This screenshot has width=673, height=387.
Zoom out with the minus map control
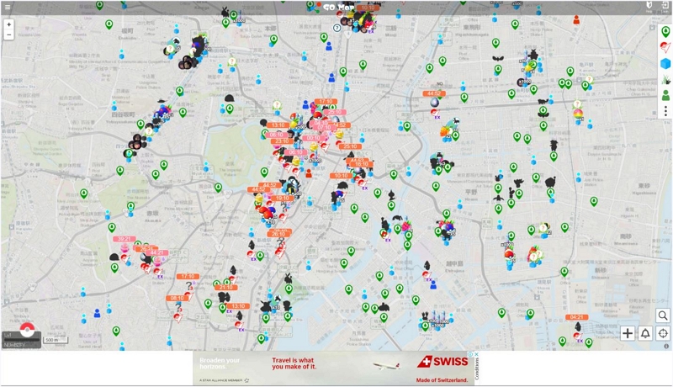tap(8, 34)
